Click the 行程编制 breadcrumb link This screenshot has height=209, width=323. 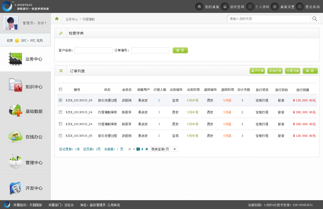[89, 19]
